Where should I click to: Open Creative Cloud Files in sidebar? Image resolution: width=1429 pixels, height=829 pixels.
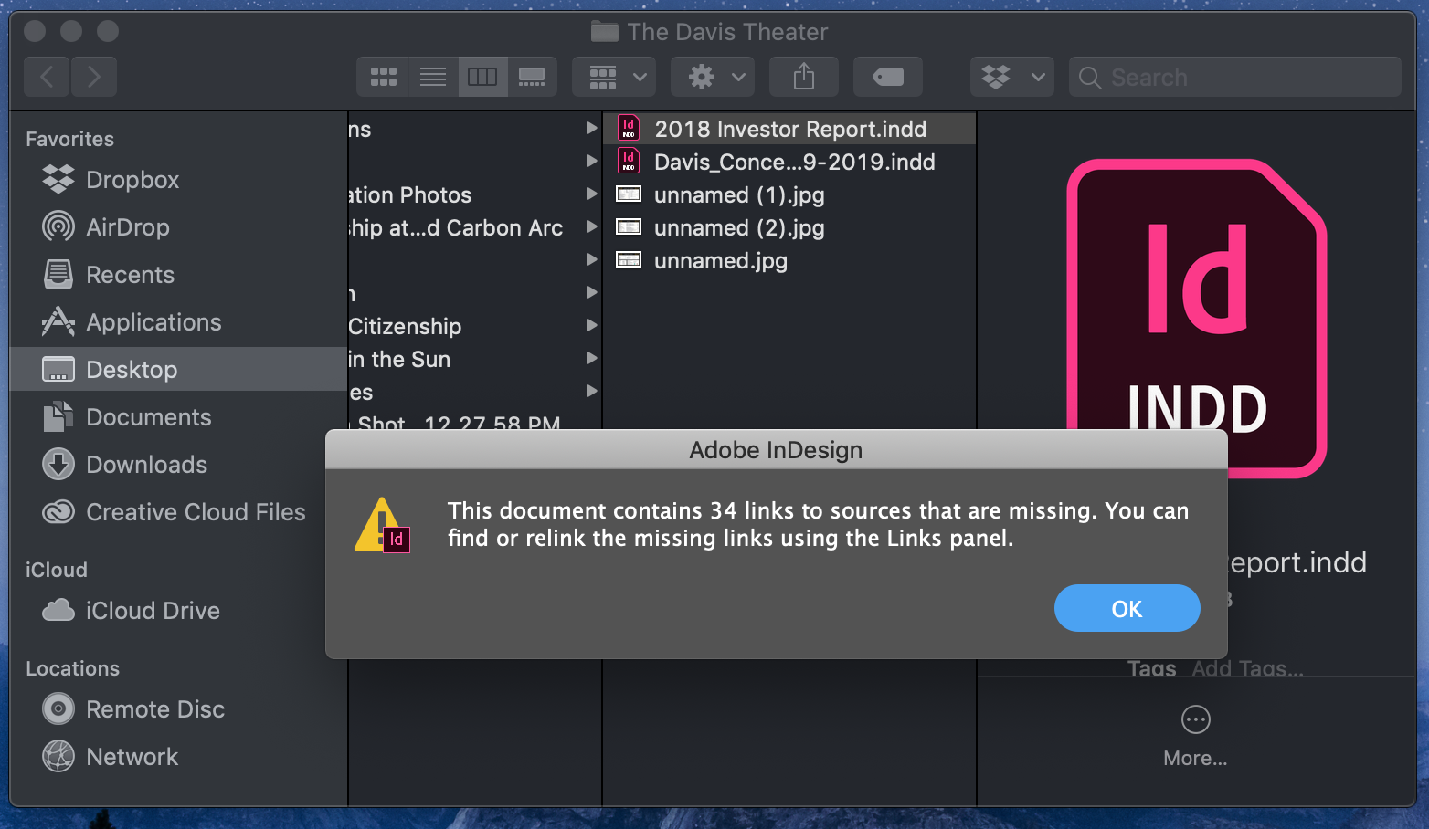[x=196, y=512]
